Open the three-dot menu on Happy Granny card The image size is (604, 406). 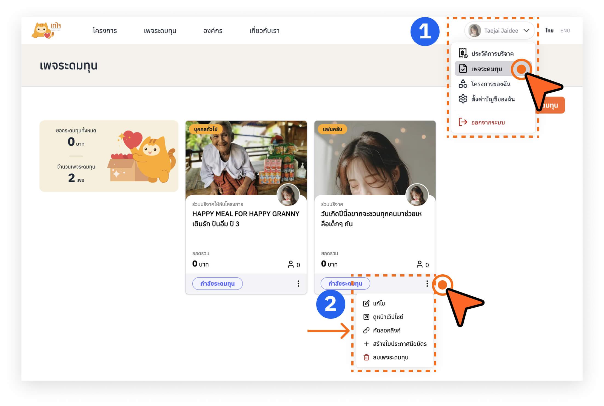pos(298,284)
